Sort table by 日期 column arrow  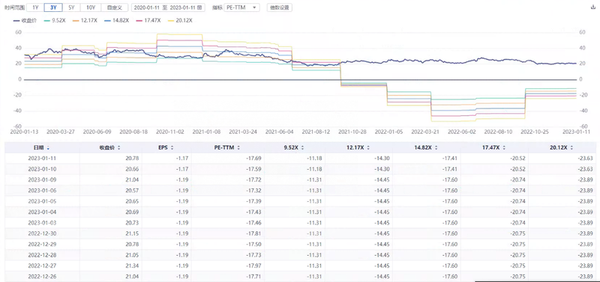(x=48, y=147)
